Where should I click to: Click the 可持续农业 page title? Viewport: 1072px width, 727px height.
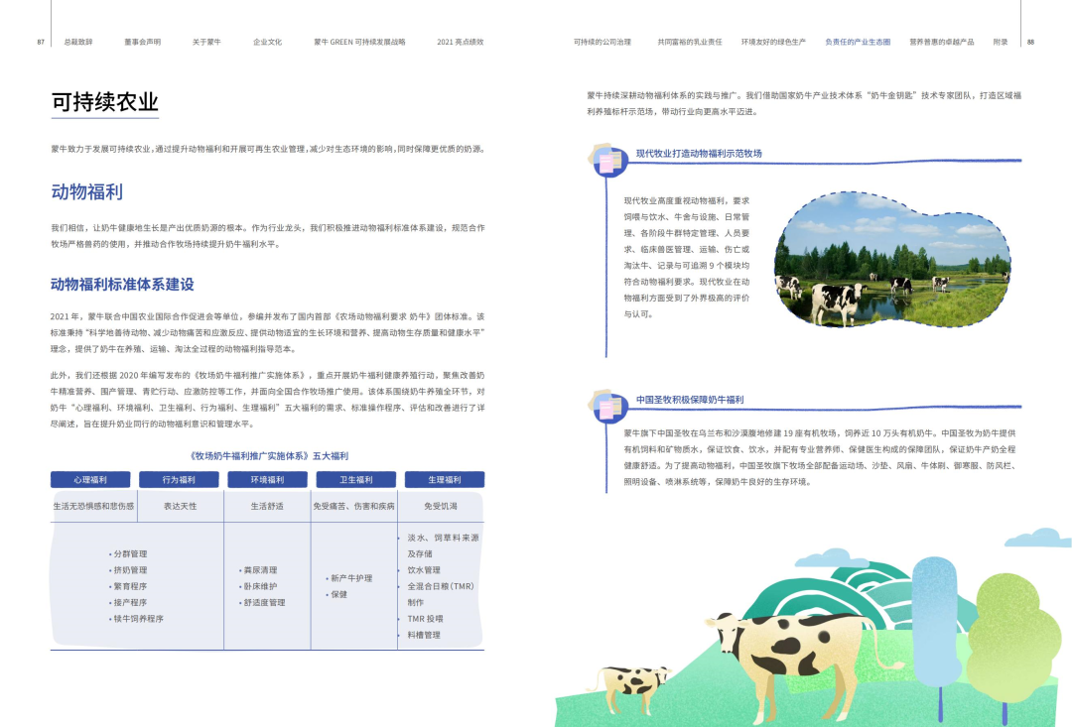point(105,102)
